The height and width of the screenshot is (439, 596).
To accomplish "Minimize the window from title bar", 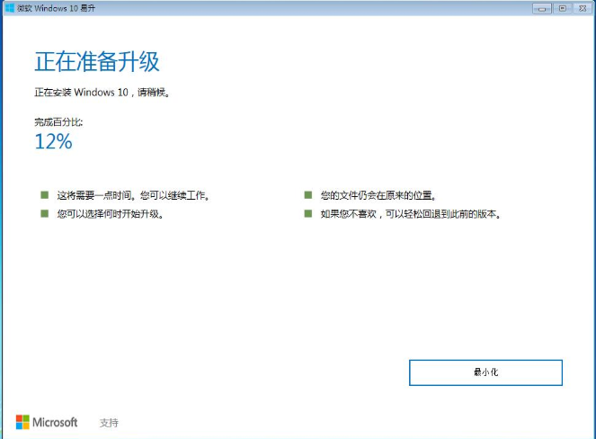I will pyautogui.click(x=542, y=8).
